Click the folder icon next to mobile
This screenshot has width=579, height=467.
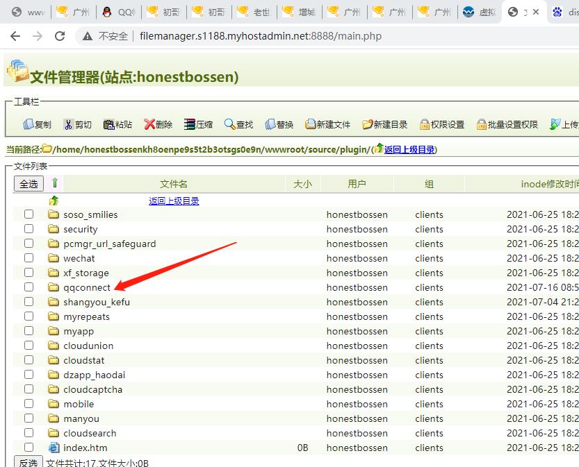tap(54, 404)
